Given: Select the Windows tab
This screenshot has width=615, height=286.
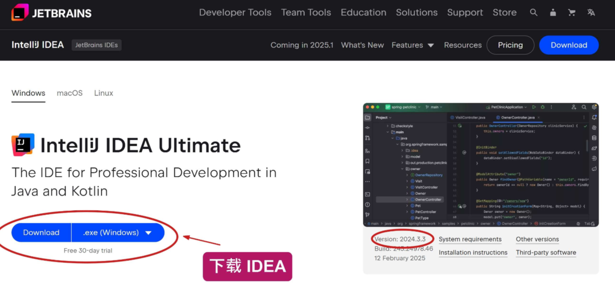Looking at the screenshot, I should [x=28, y=93].
